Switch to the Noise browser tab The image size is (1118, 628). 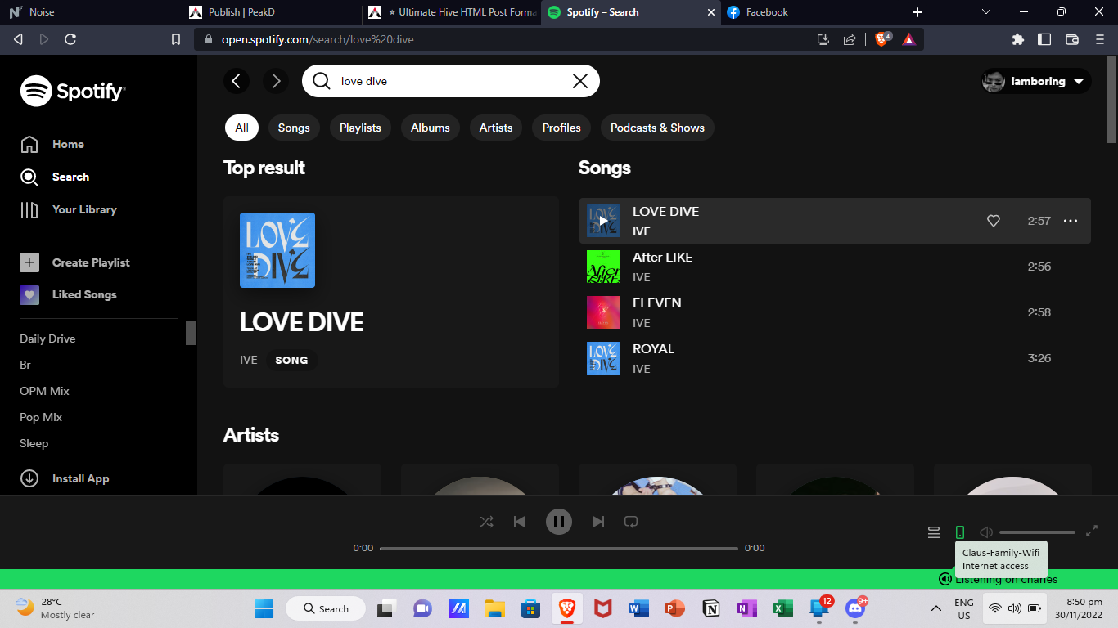pos(90,12)
